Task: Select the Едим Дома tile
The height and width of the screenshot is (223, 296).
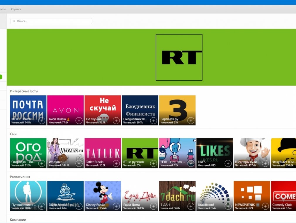Action: tap(140, 196)
